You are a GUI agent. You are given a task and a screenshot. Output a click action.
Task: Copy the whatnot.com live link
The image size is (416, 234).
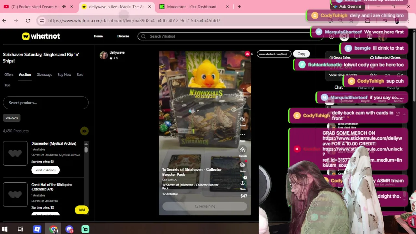pyautogui.click(x=301, y=54)
